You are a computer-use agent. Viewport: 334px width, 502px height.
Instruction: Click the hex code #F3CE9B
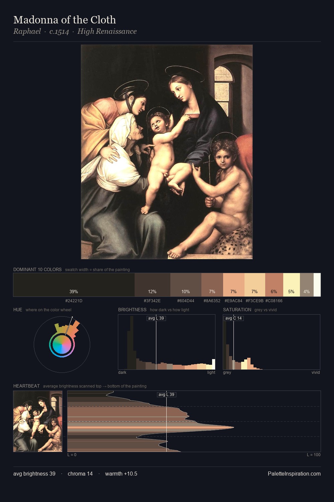pyautogui.click(x=255, y=301)
